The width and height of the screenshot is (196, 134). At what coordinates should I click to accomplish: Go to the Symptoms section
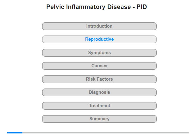99,53
